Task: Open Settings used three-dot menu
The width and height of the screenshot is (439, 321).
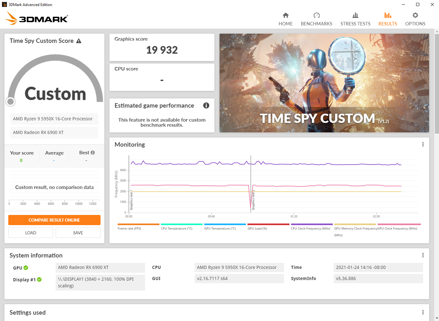Action: (x=423, y=312)
